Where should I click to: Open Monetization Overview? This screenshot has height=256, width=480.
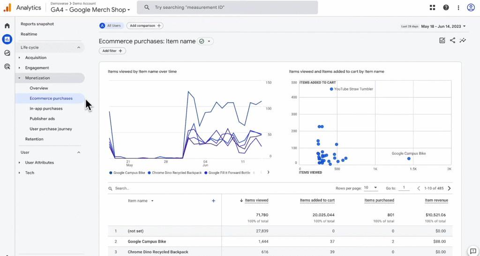click(39, 88)
